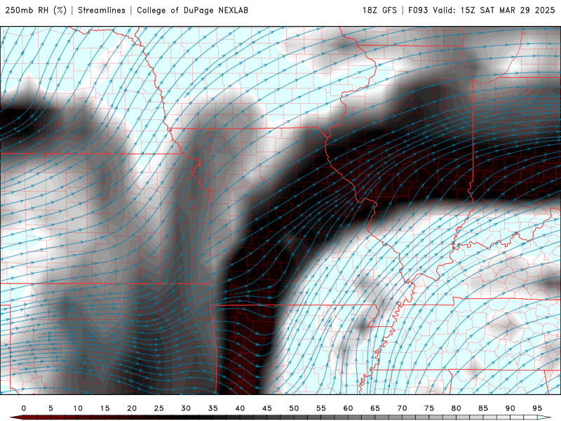Click the '60' value on the color scale
Viewport: 561px width, 421px height.
pos(348,408)
